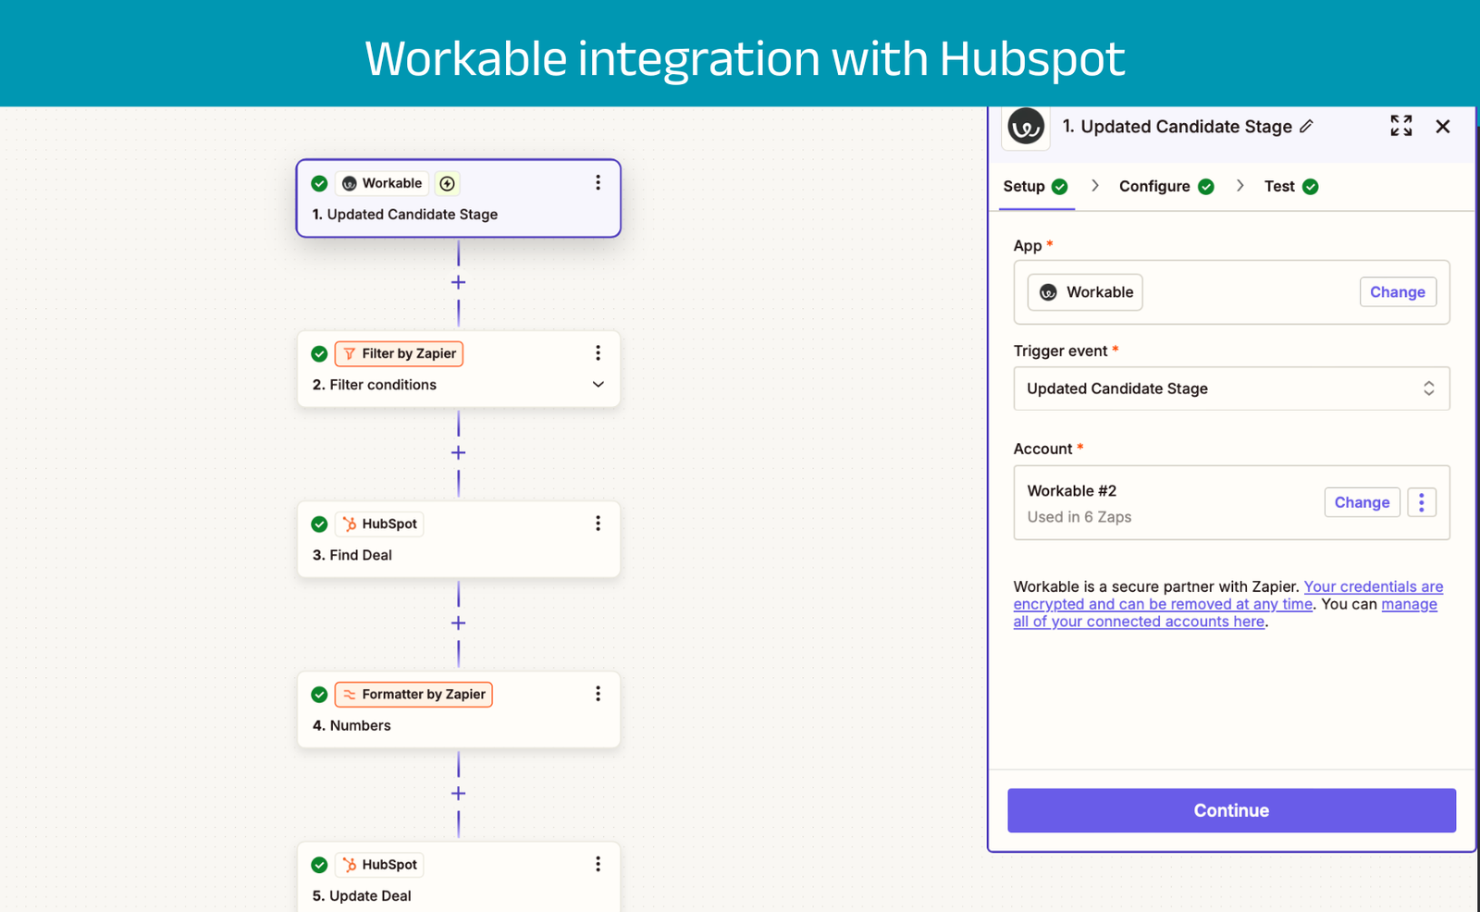Click the green check on Filter conditions step
Screen dimensions: 1480x912
[x=319, y=353]
